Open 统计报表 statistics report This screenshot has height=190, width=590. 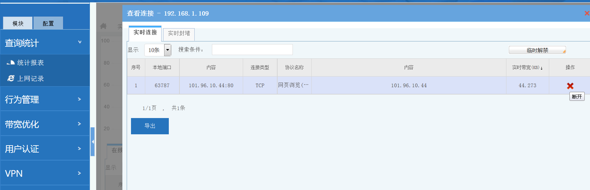(x=30, y=63)
